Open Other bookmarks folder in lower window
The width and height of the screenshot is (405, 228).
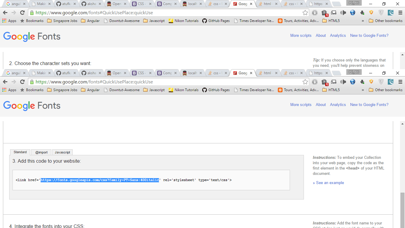pyautogui.click(x=386, y=90)
